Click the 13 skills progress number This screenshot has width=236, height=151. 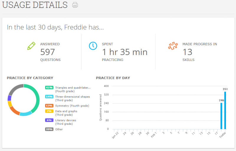(x=187, y=52)
